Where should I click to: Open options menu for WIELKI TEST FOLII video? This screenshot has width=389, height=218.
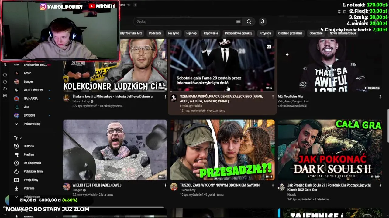tap(165, 185)
